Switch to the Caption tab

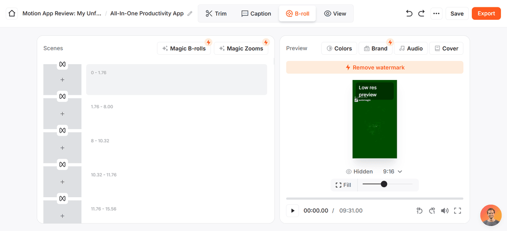256,13
